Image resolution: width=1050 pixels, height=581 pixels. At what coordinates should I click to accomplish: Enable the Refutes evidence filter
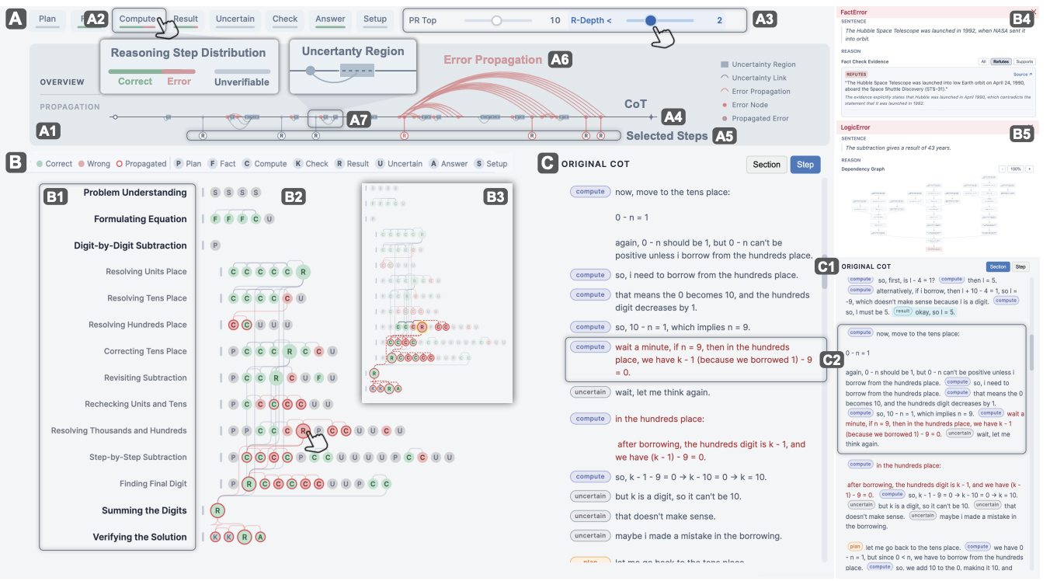(x=1001, y=61)
